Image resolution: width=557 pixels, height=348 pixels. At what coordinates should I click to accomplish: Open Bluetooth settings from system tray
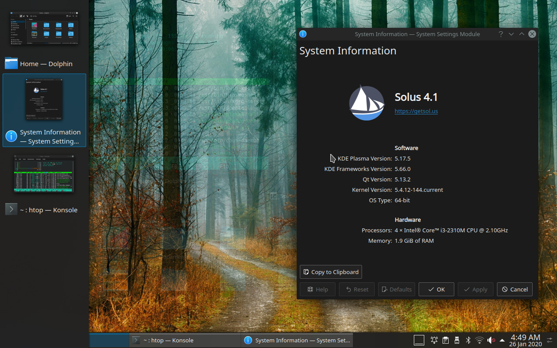click(x=468, y=340)
